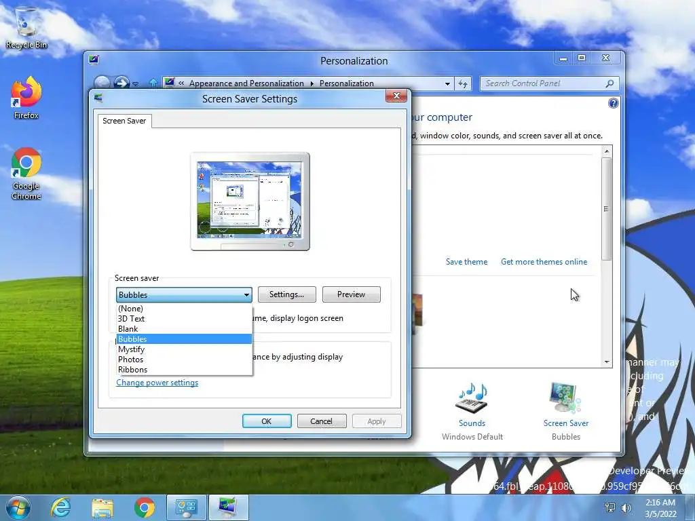Open the Google Chrome desktop shortcut
This screenshot has width=695, height=521.
click(26, 174)
